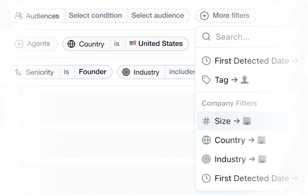Screen dimensions: 308x195
Task: Click the Seniority sort icon
Action: point(18,72)
